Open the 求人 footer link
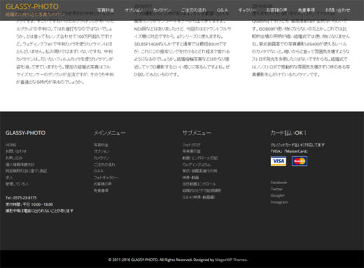This screenshot has width=364, height=268. pos(9,178)
